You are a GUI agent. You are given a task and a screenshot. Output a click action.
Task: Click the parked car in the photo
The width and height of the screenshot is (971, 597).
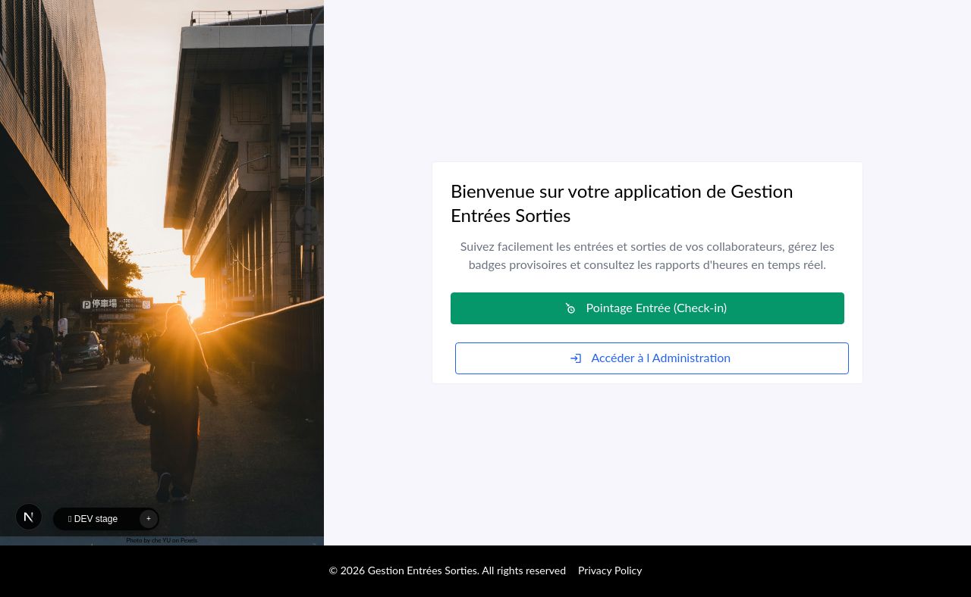click(x=82, y=349)
